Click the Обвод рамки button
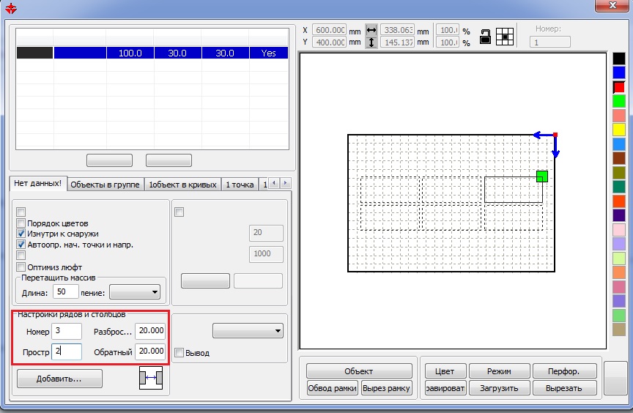 click(332, 388)
